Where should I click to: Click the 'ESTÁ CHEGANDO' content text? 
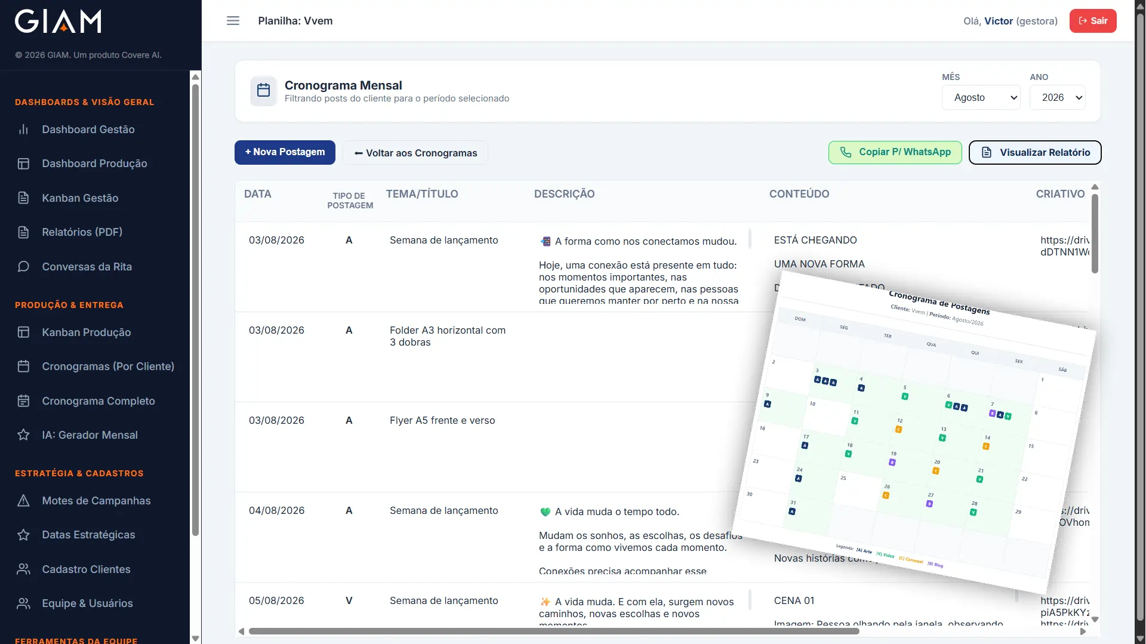click(815, 240)
